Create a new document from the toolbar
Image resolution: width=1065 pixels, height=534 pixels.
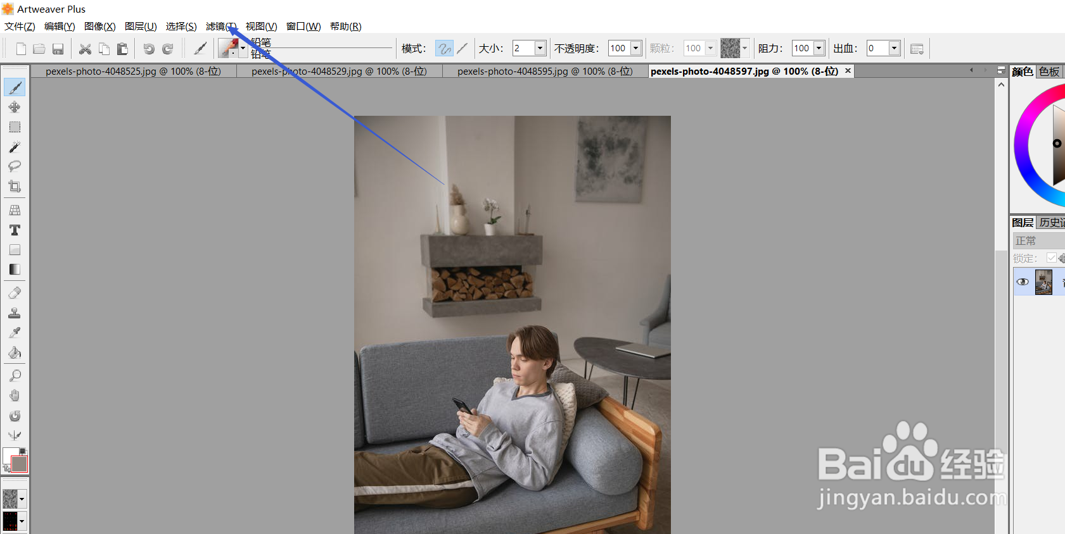(x=21, y=49)
